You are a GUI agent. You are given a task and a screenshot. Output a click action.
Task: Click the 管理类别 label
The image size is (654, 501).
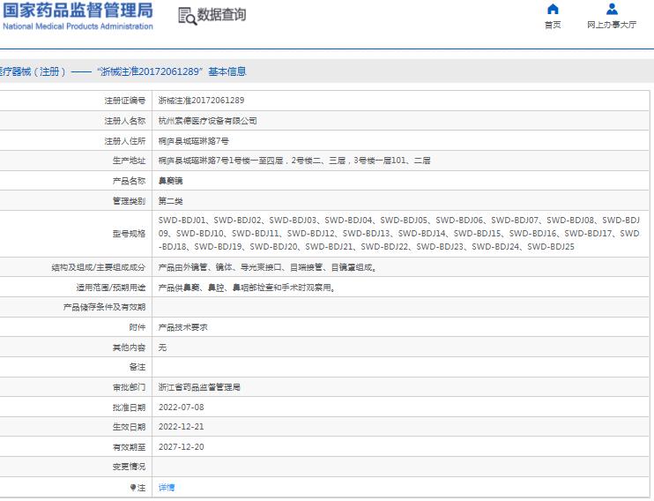coord(129,201)
